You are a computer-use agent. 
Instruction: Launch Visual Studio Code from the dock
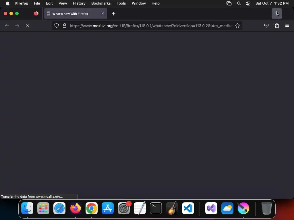point(188,208)
